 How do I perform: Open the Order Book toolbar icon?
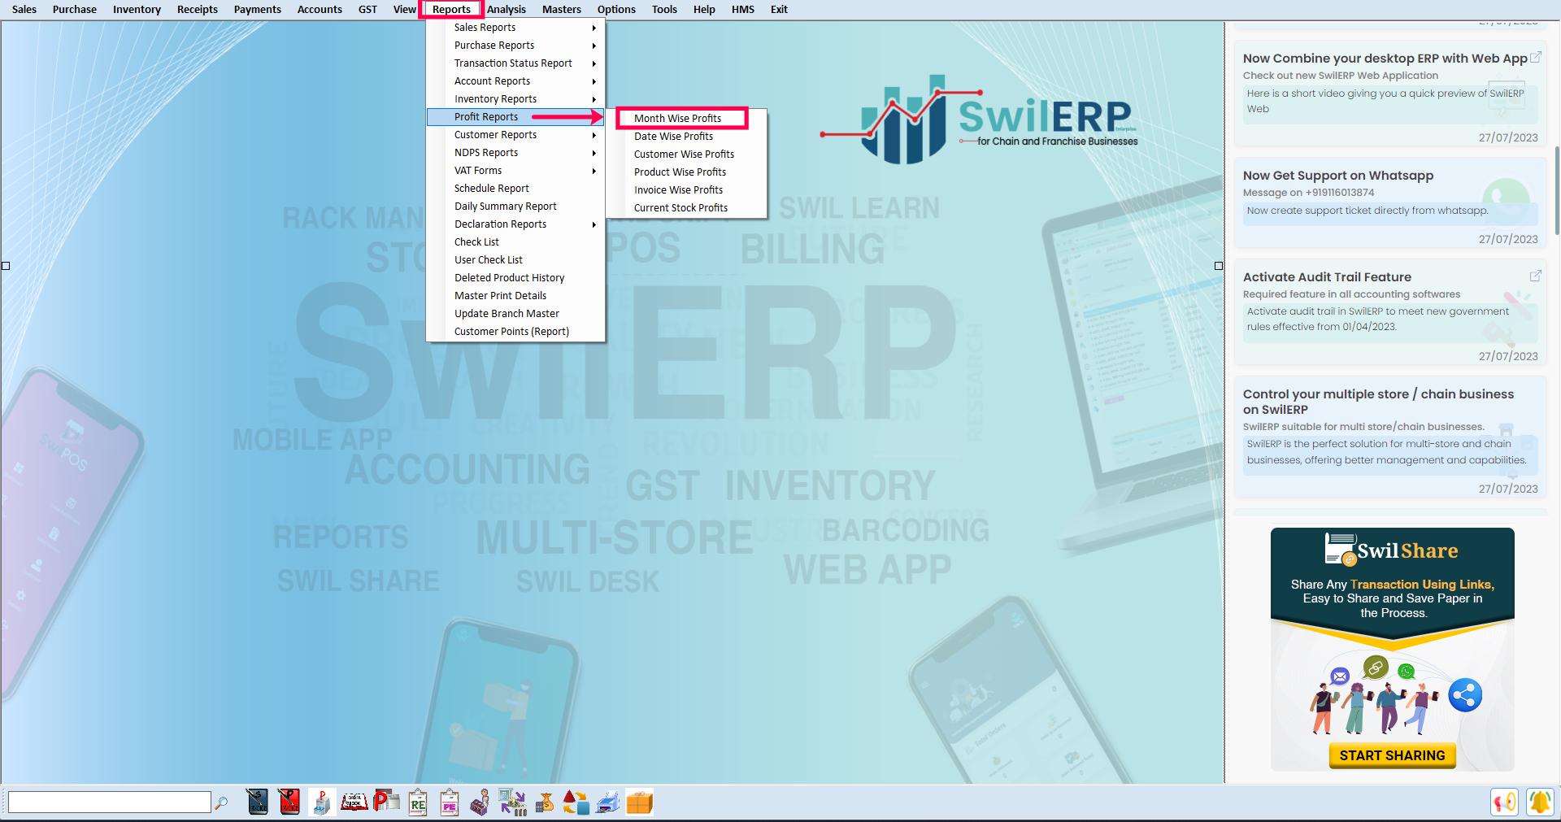tap(354, 802)
